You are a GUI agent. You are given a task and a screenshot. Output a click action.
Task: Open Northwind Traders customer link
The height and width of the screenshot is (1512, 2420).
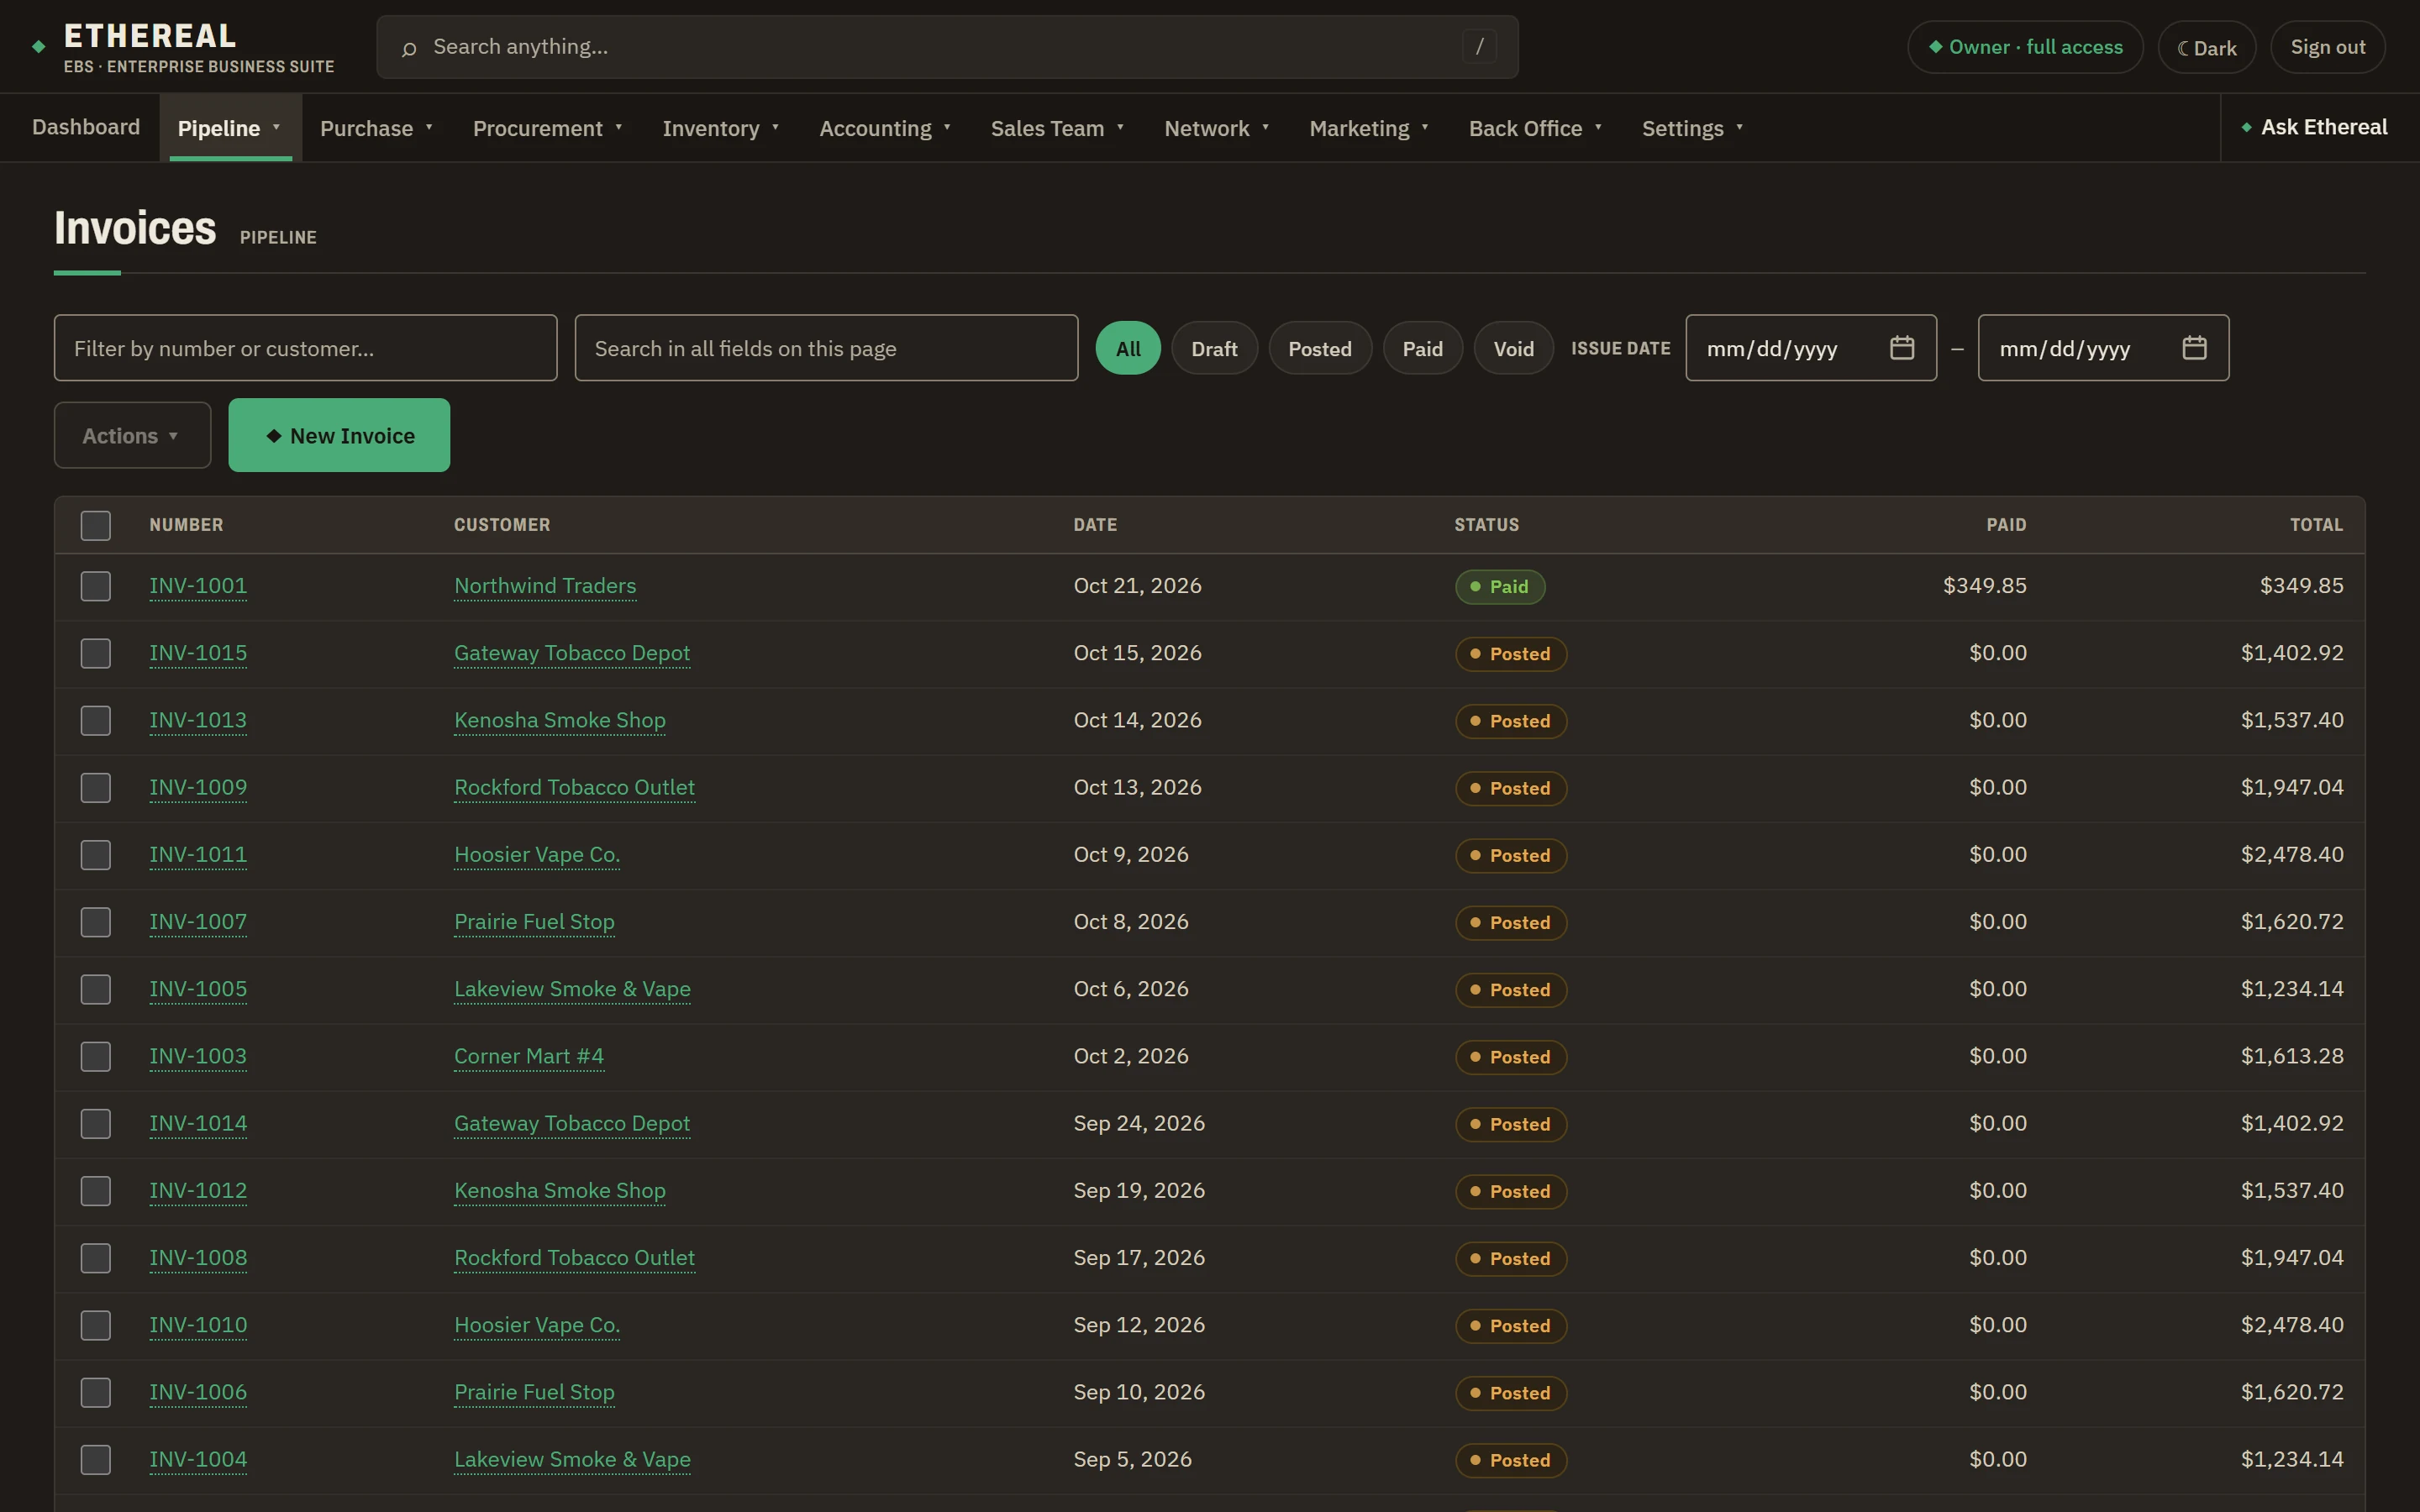click(x=545, y=586)
